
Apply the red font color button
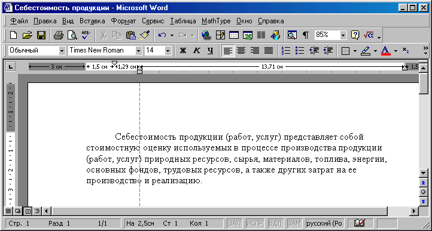(x=386, y=51)
